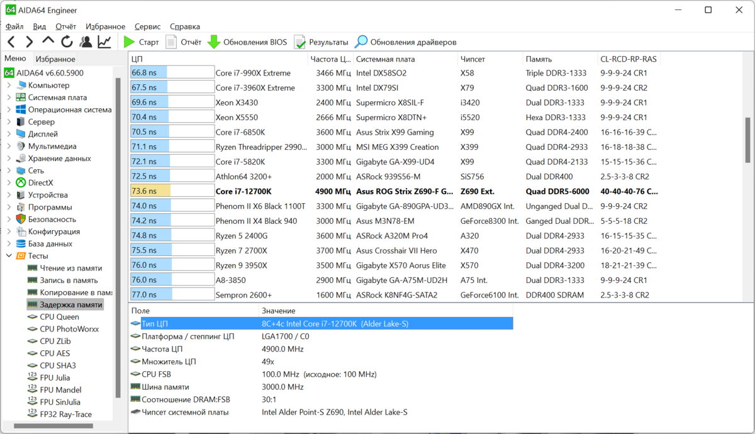Open the Сервис menu
The image size is (755, 434).
tap(148, 26)
